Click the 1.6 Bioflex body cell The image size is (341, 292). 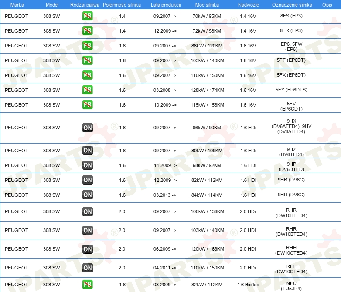pos(248,285)
